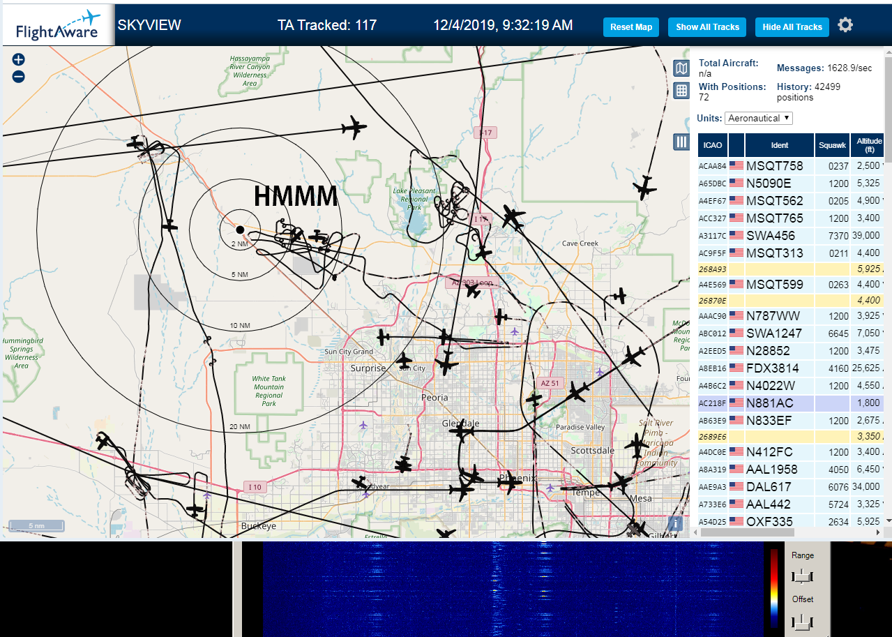
Task: Click the aircraft icon left of Goodyear
Action: [x=360, y=483]
